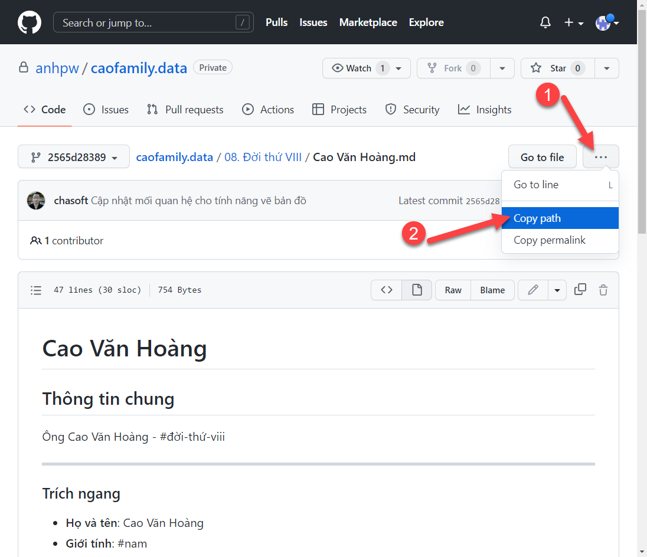Select Copy path from menu

pos(537,218)
